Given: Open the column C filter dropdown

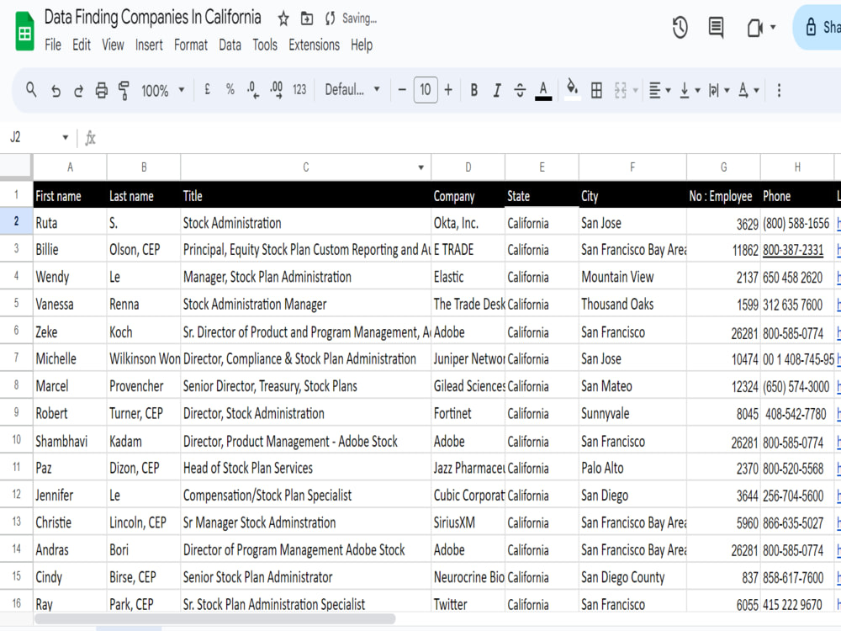Looking at the screenshot, I should point(420,166).
